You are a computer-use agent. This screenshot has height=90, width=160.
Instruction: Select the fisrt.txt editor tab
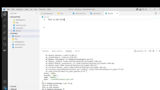(x=110, y=13)
